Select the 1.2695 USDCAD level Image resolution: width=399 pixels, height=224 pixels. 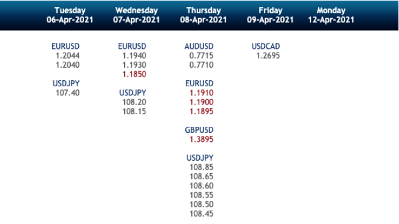(x=268, y=56)
